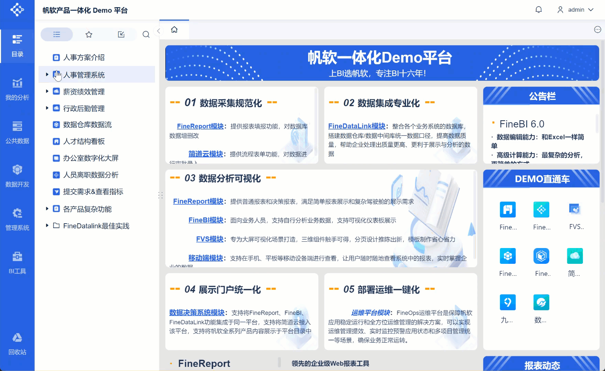
Task: Expand the 人事管理系统 tree node
Action: [x=47, y=74]
